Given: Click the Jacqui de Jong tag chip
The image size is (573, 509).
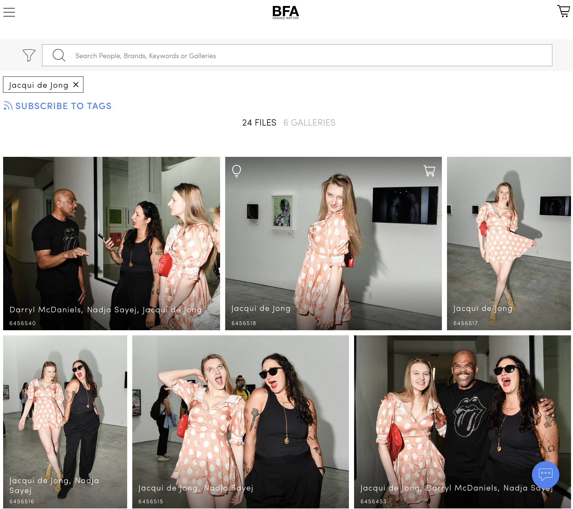Looking at the screenshot, I should click(x=38, y=85).
